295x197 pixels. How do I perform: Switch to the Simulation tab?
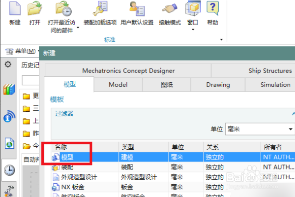[x=275, y=84]
